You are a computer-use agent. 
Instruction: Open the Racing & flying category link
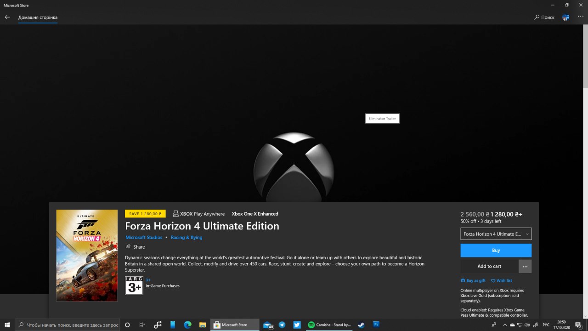tap(187, 238)
